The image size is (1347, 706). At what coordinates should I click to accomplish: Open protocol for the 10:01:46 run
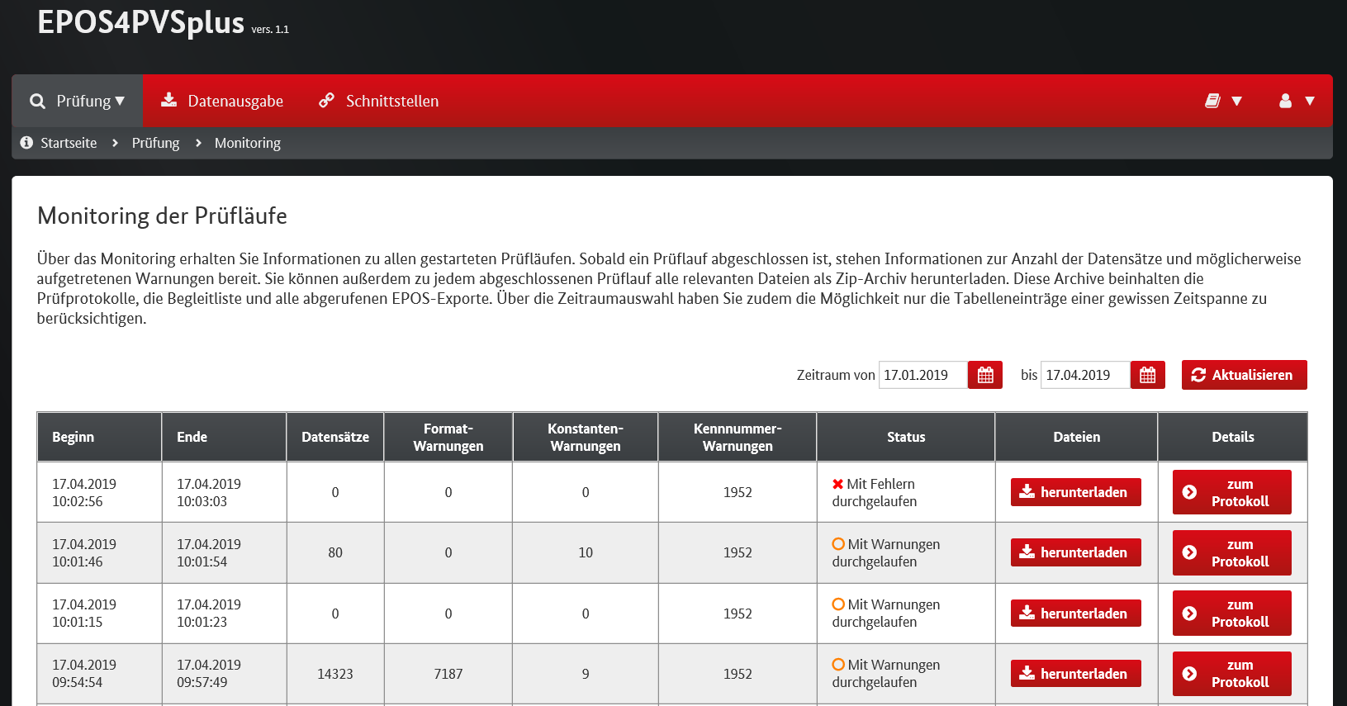point(1231,552)
